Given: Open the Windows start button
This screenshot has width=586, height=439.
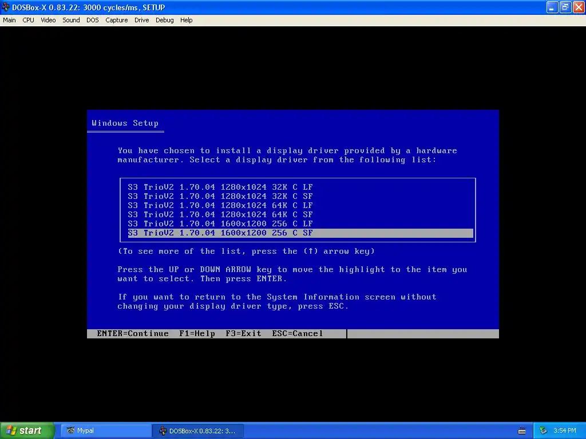Looking at the screenshot, I should click(27, 430).
